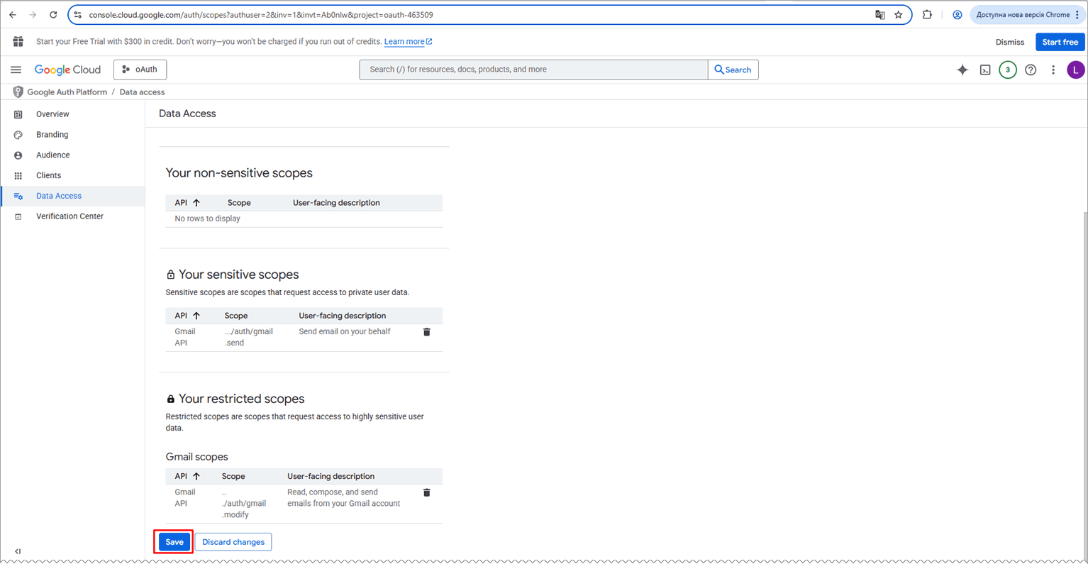The image size is (1088, 564).
Task: Select Data Access in the sidebar
Action: (73, 196)
